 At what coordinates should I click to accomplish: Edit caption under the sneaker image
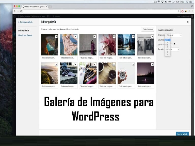[69, 86]
